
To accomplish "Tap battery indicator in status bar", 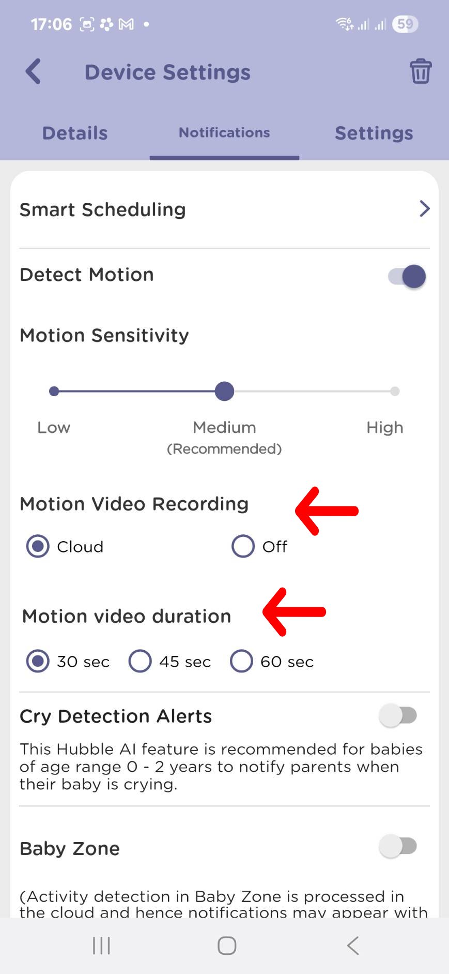I will click(405, 24).
